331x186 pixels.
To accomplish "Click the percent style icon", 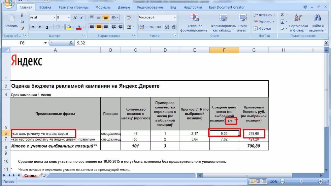I will point(152,27).
